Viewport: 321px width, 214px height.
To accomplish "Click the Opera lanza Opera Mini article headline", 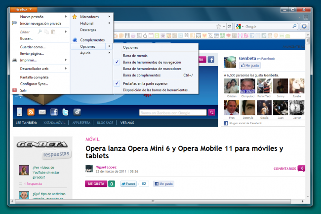I will click(x=184, y=152).
